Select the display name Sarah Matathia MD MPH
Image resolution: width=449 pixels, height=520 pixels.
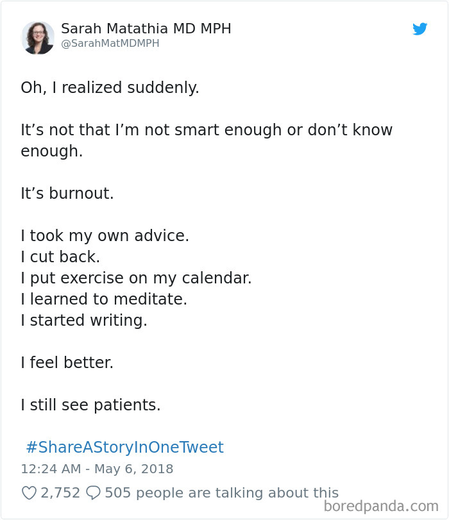coord(145,29)
